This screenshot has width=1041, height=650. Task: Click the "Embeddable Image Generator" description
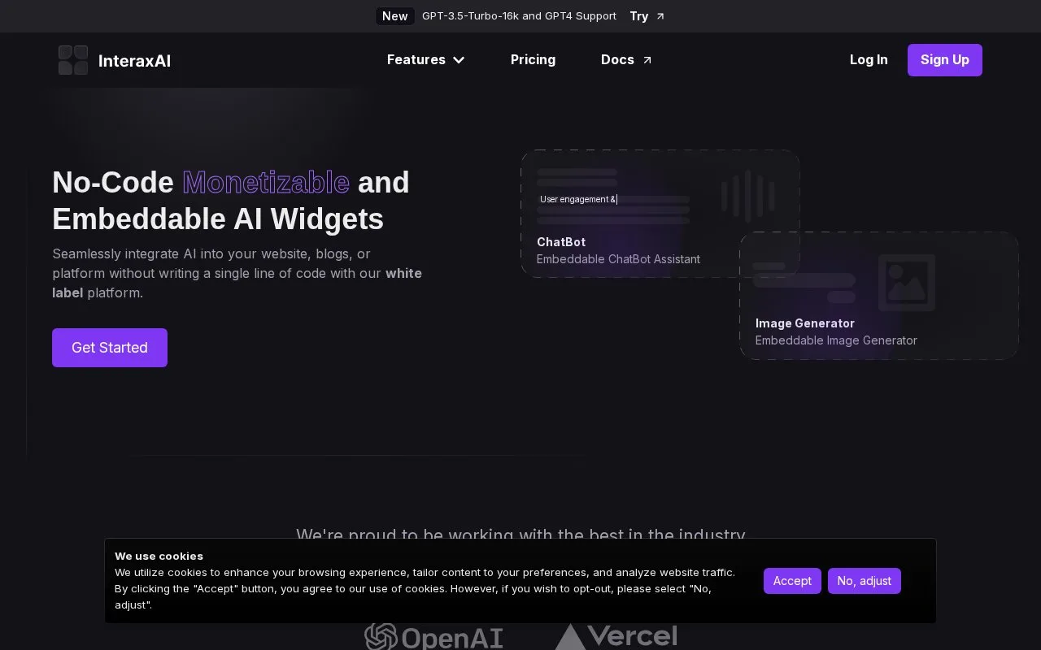[x=836, y=340]
